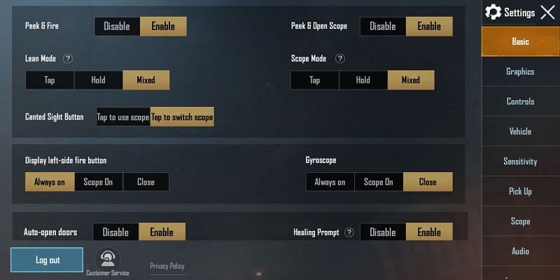The image size is (560, 280).
Task: Open the Customer Service headset icon
Action: coord(107,259)
